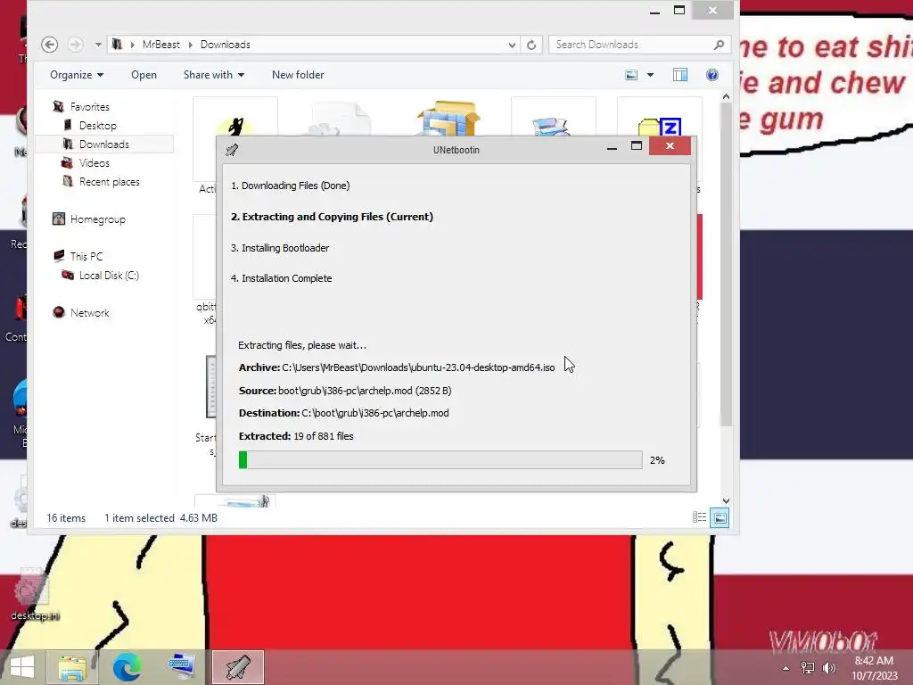Click the change view icon button

[631, 75]
